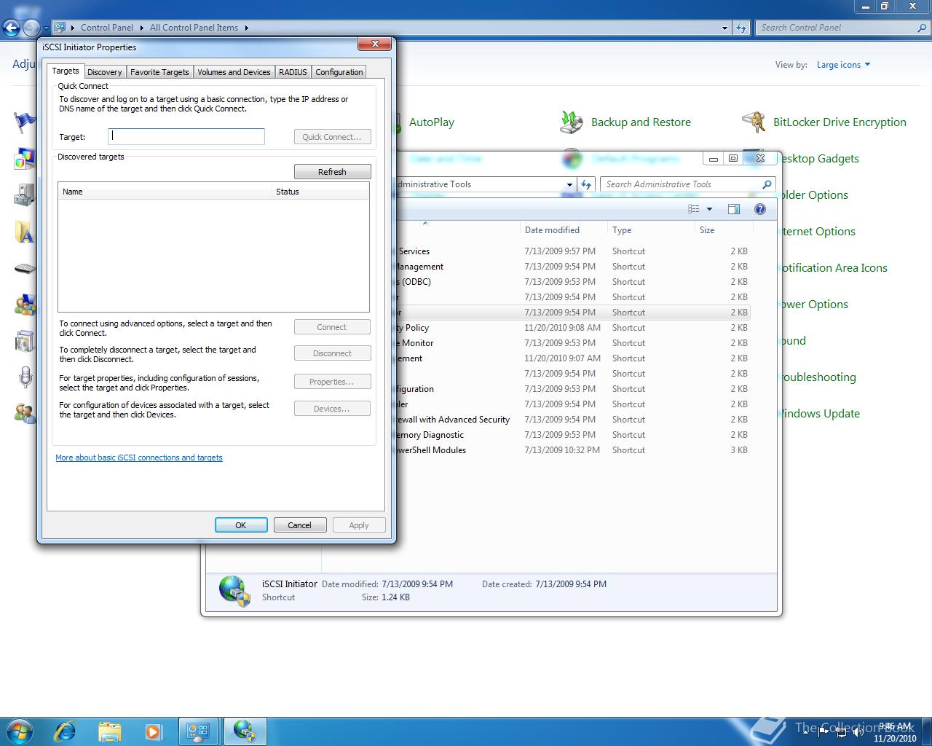Image resolution: width=932 pixels, height=746 pixels.
Task: Open the view options arrow in Administrative Tools
Action: click(x=709, y=209)
